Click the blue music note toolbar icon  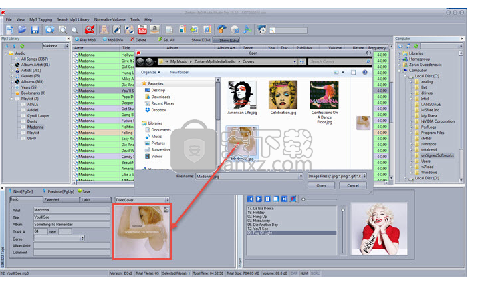(247, 30)
